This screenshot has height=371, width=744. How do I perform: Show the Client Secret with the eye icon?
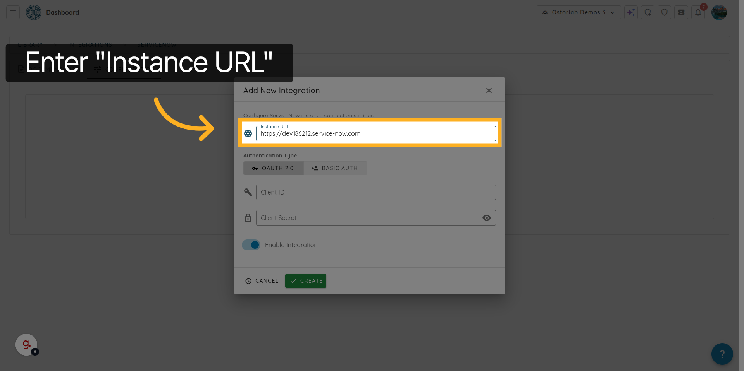coord(487,218)
